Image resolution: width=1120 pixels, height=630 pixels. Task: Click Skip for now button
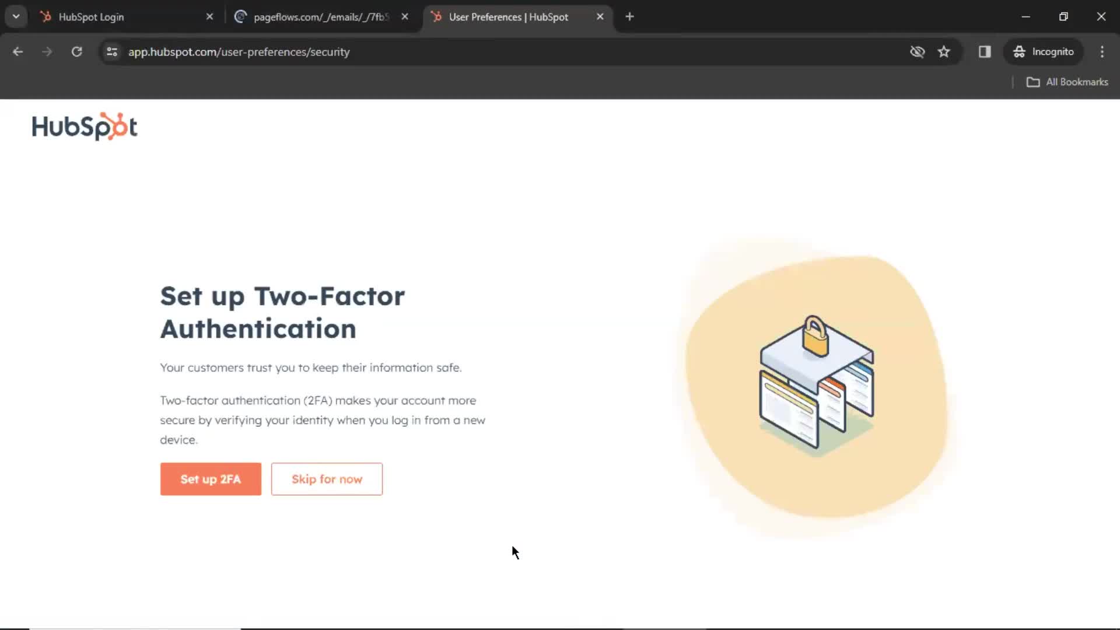[327, 478]
